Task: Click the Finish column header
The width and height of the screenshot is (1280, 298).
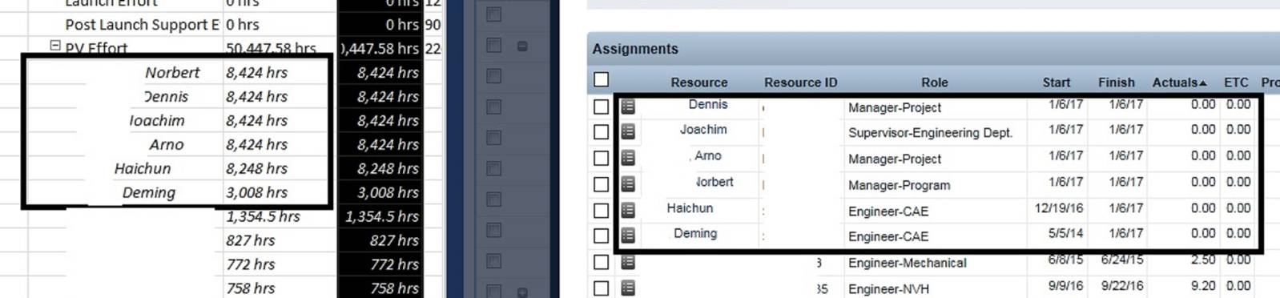Action: click(1116, 83)
